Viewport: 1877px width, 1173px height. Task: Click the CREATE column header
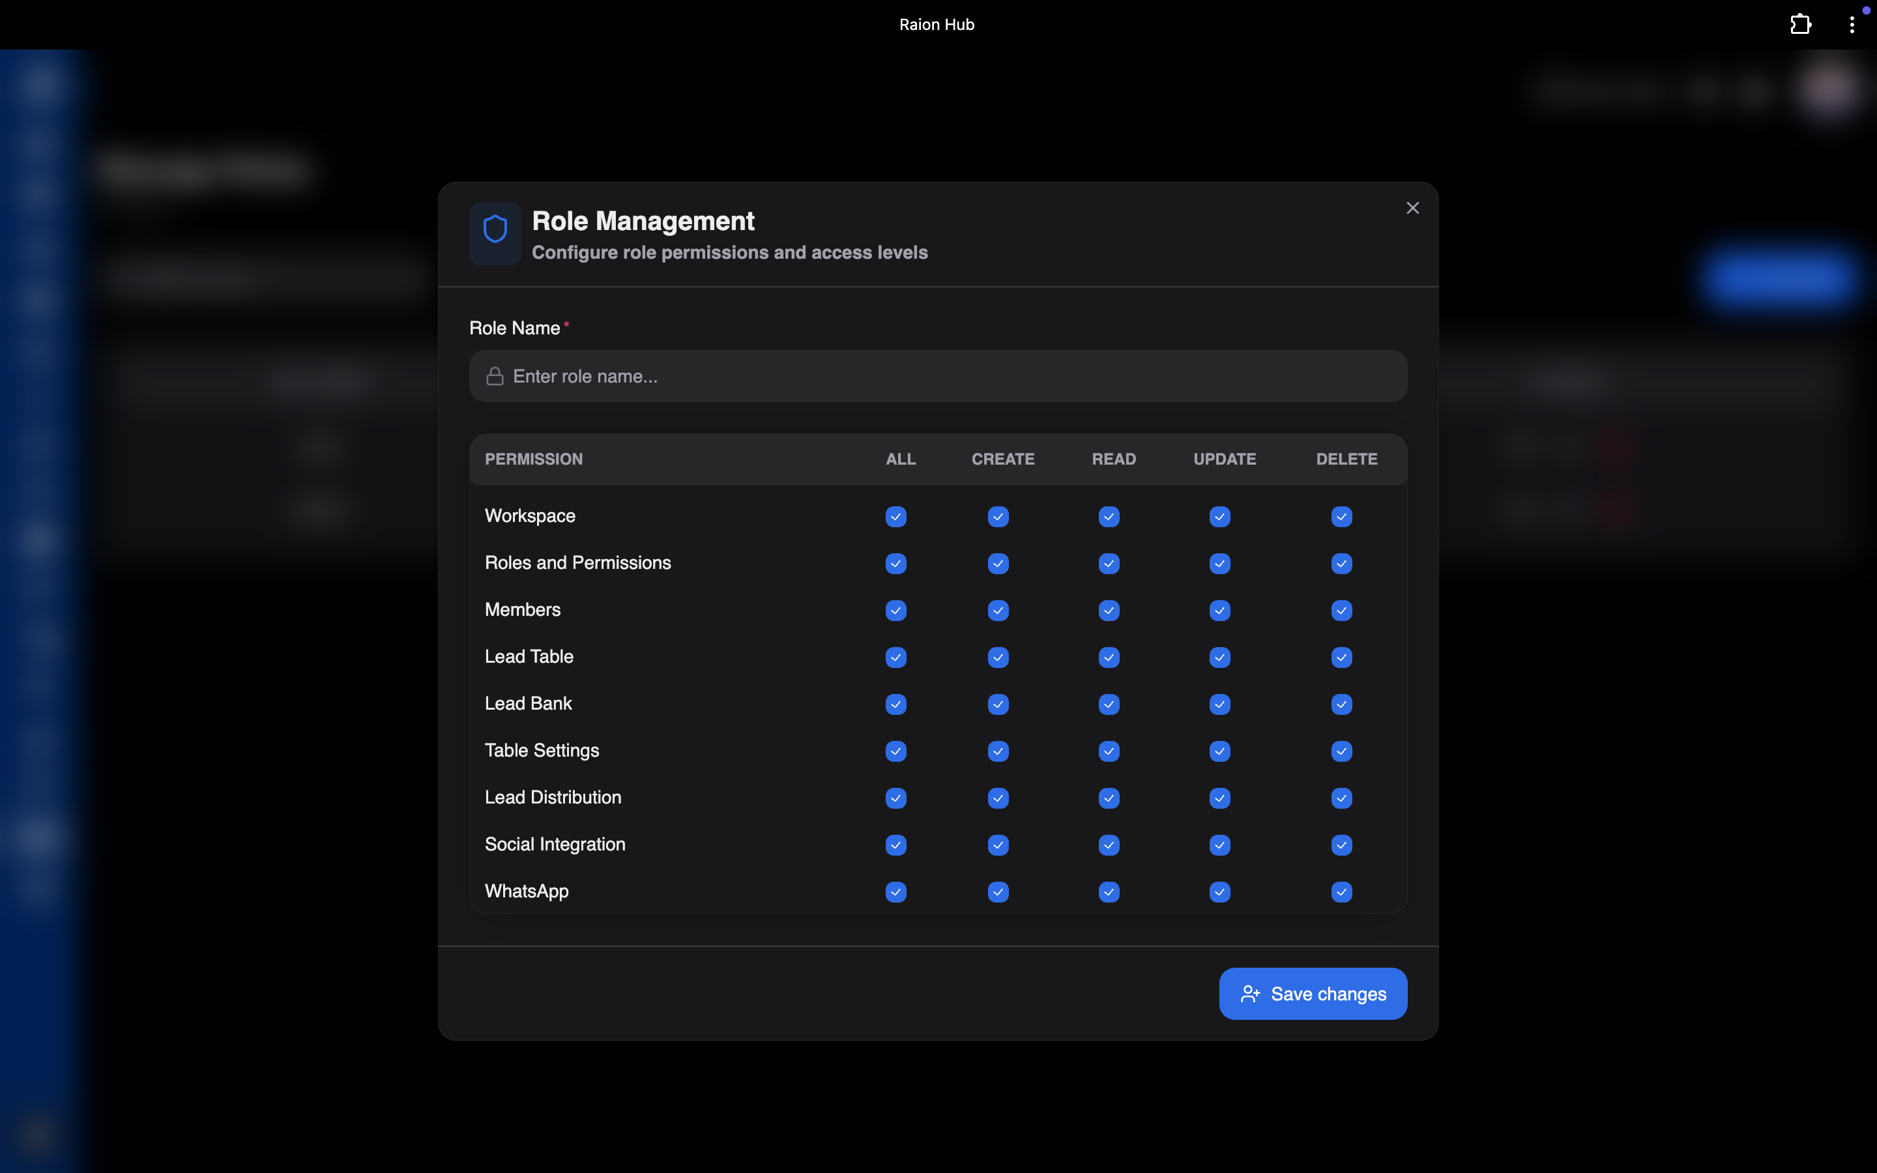pyautogui.click(x=1003, y=459)
